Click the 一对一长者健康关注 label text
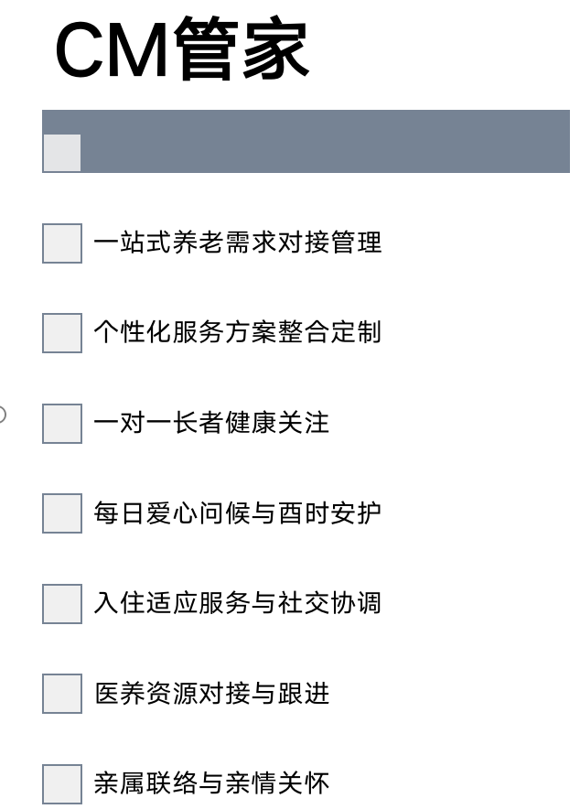The width and height of the screenshot is (580, 809). pos(211,423)
